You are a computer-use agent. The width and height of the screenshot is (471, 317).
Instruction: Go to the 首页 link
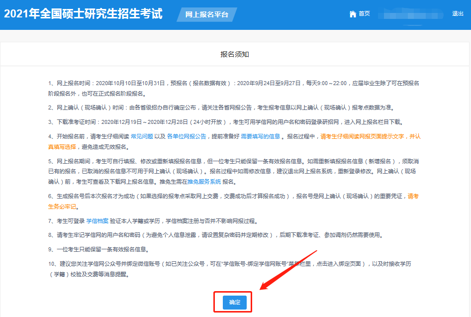364,14
